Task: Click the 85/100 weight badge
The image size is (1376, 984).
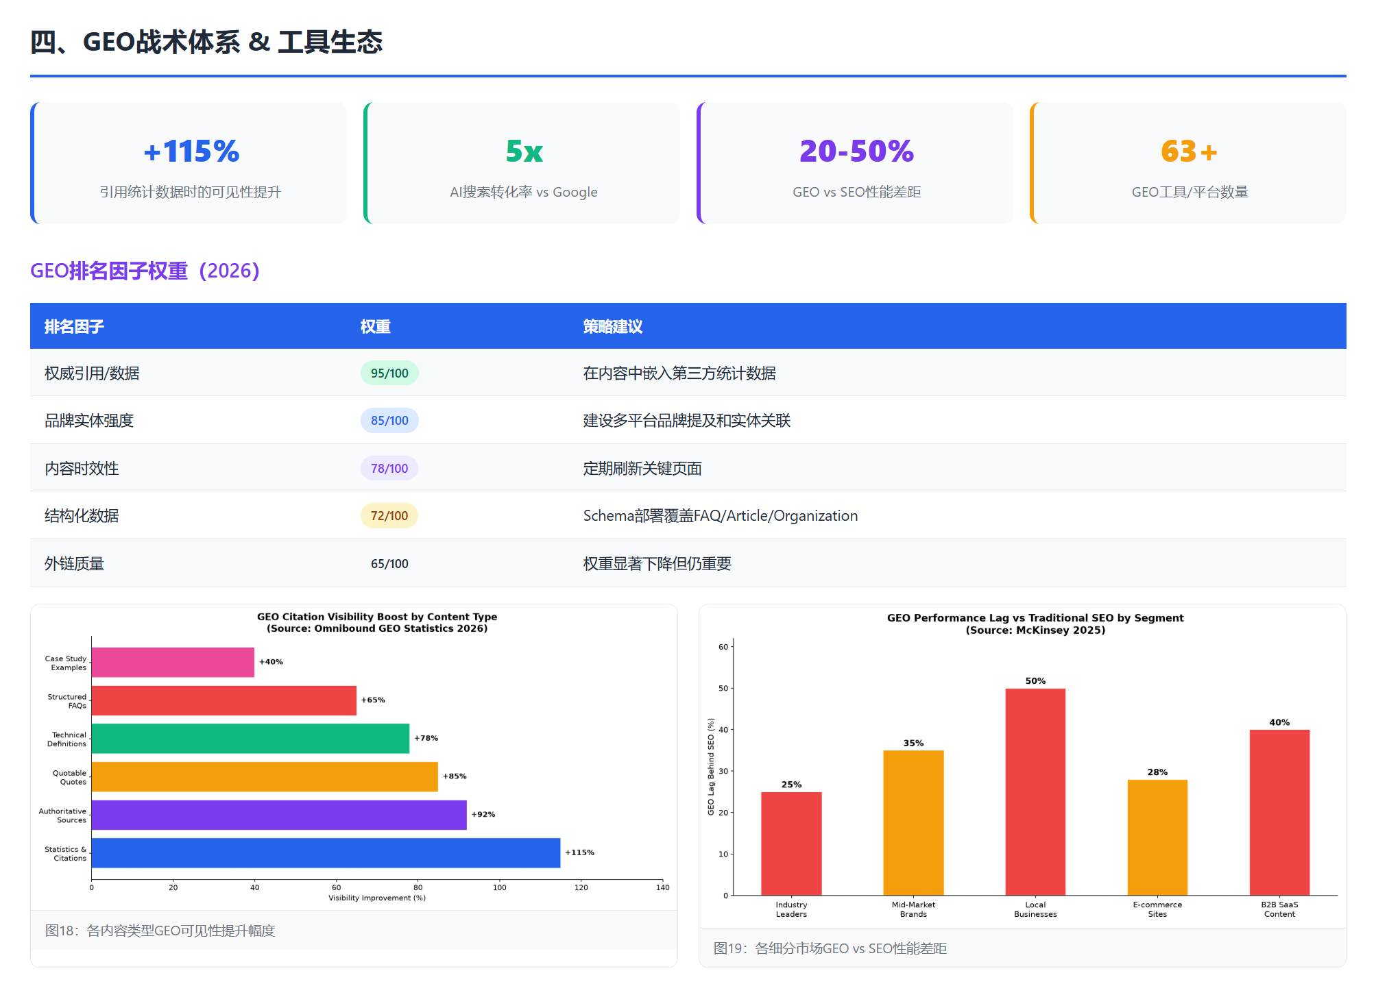Action: [389, 420]
